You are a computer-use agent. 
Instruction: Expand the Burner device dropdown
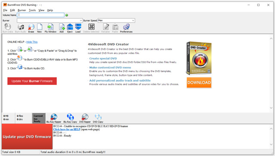[x=81, y=21]
